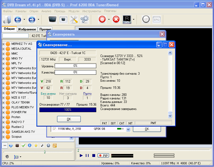214x167 pixels.
Task: Click the green checkmark icon below channel list
Action: click(23, 146)
